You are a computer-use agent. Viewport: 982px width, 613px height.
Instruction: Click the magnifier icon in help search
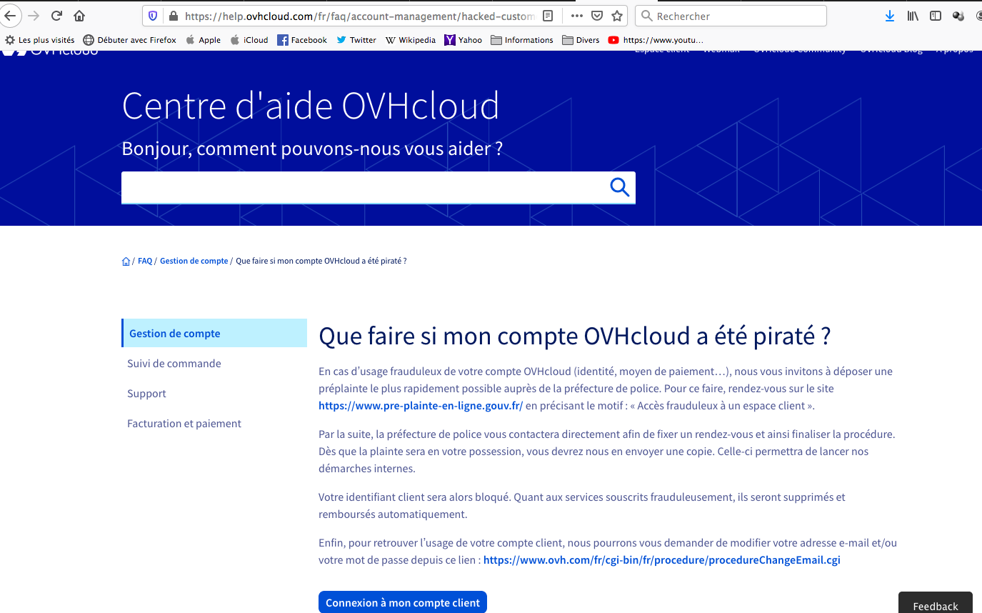[x=619, y=187]
